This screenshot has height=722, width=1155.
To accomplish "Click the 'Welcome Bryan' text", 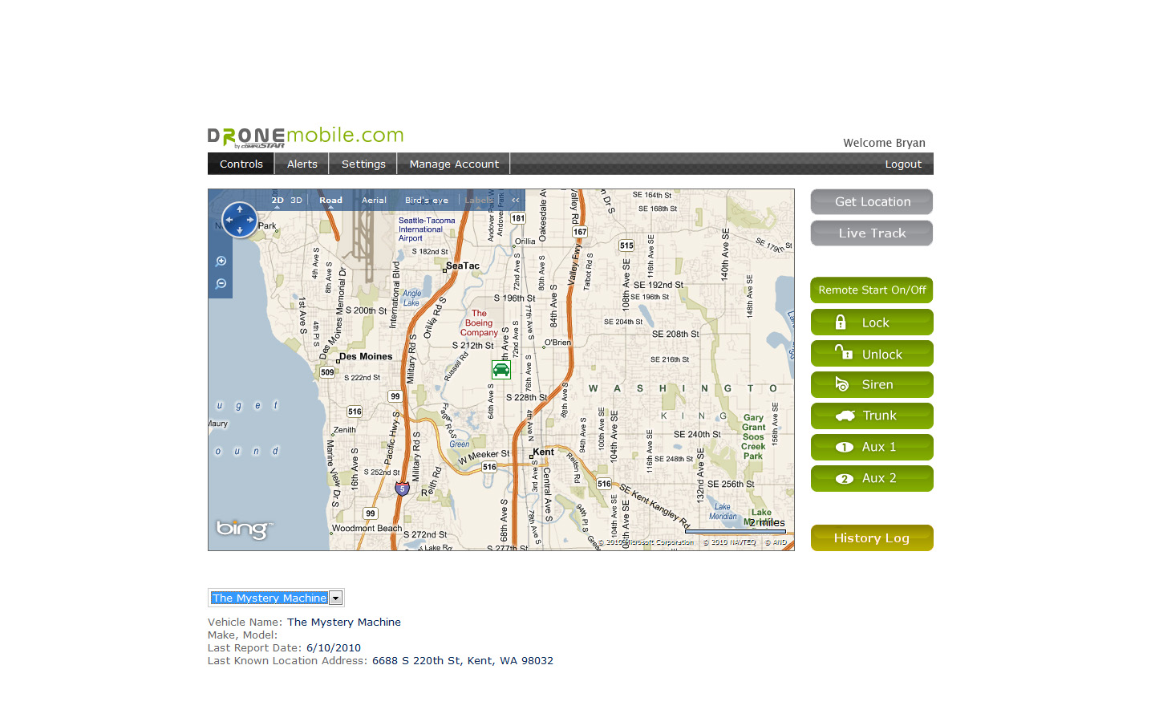I will pos(884,143).
